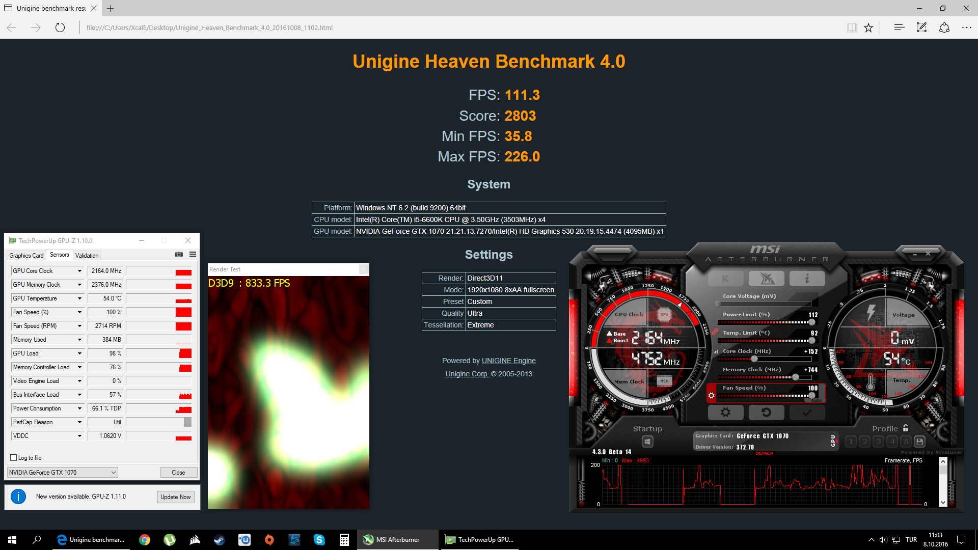Reset Afterburner clocks to default
Image resolution: width=978 pixels, height=550 pixels.
click(767, 413)
